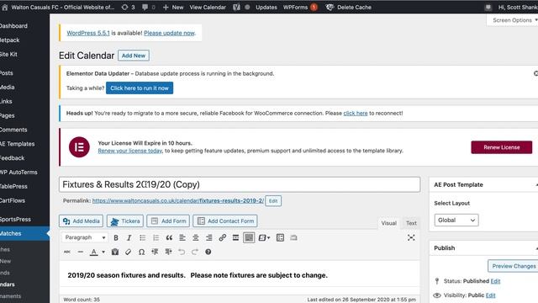The width and height of the screenshot is (538, 303).
Task: Click Preview Changes button
Action: [514, 266]
